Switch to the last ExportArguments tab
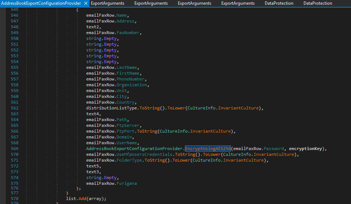This screenshot has width=351, height=204. 238,3
